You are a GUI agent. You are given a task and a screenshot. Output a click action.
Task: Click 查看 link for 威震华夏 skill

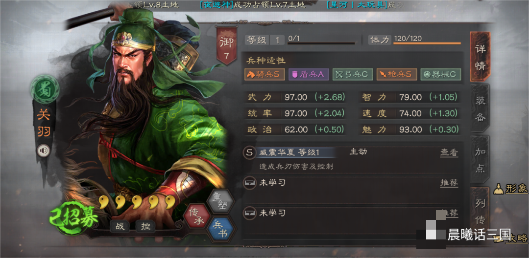click(449, 153)
